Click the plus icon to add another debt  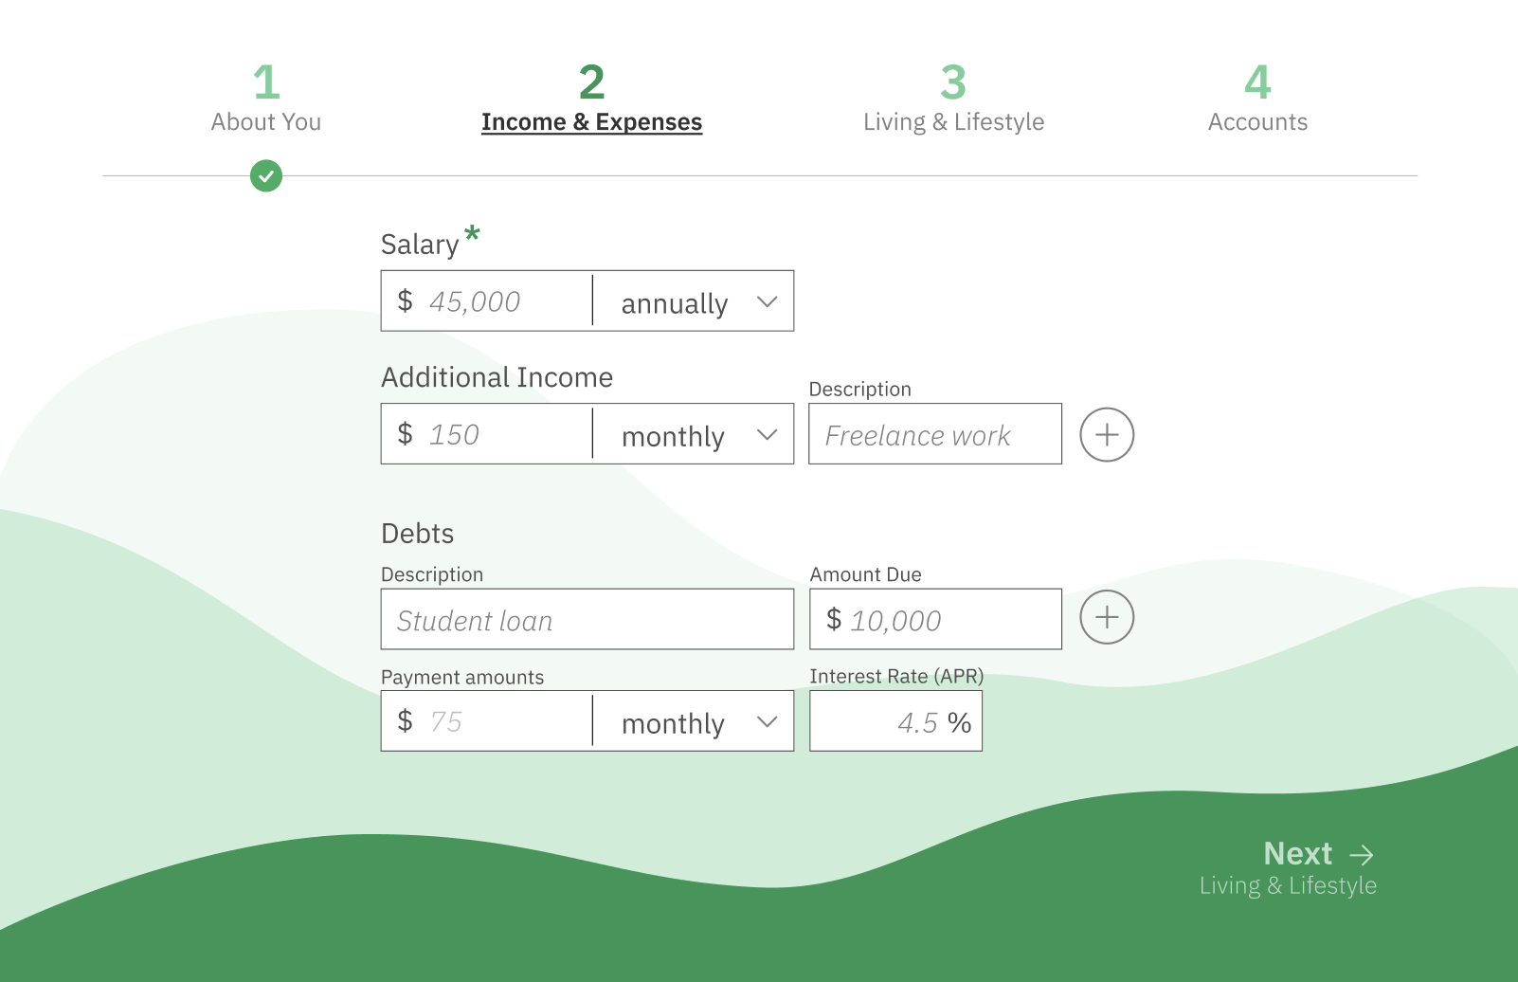1106,617
